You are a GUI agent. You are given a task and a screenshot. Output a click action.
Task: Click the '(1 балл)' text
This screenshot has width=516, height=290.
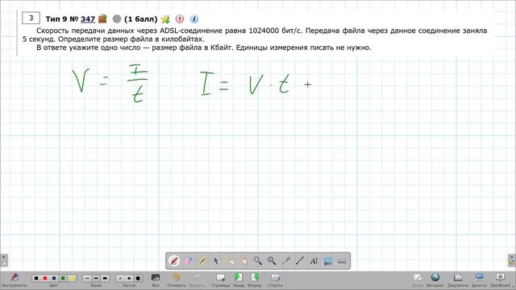tap(141, 19)
